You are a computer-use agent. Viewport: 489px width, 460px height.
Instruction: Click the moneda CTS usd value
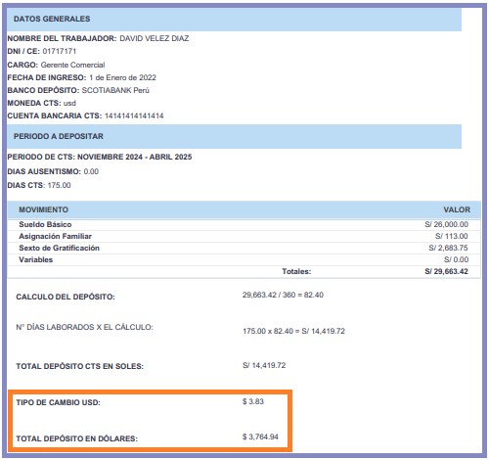(69, 103)
